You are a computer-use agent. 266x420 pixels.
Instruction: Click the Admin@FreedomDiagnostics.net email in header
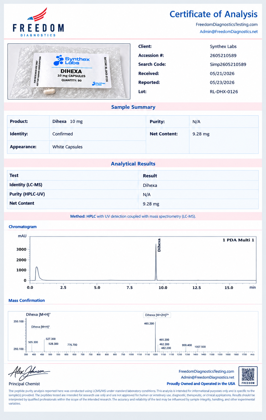(x=229, y=31)
